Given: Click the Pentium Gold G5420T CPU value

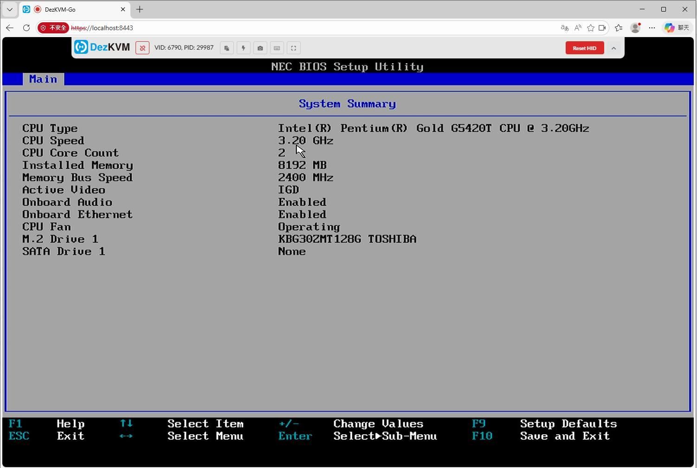Looking at the screenshot, I should coord(433,128).
